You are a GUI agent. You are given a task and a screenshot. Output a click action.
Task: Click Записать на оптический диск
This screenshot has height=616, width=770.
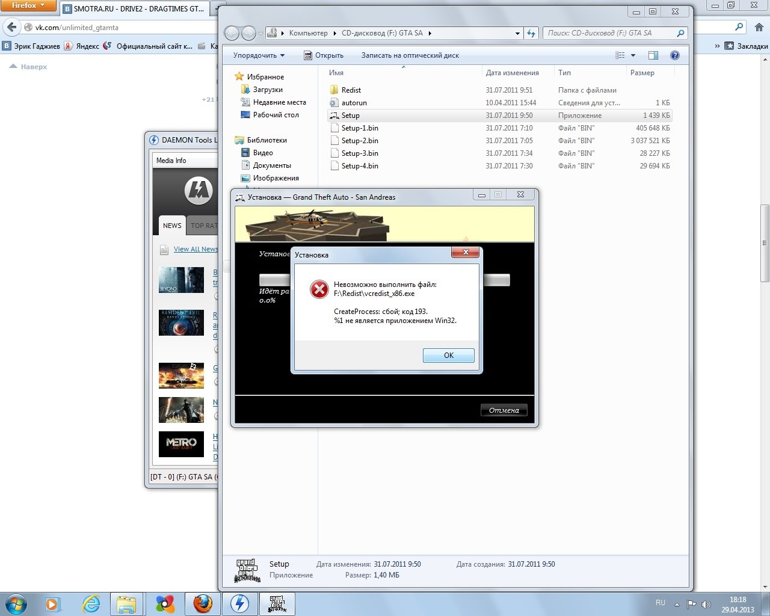pyautogui.click(x=410, y=55)
